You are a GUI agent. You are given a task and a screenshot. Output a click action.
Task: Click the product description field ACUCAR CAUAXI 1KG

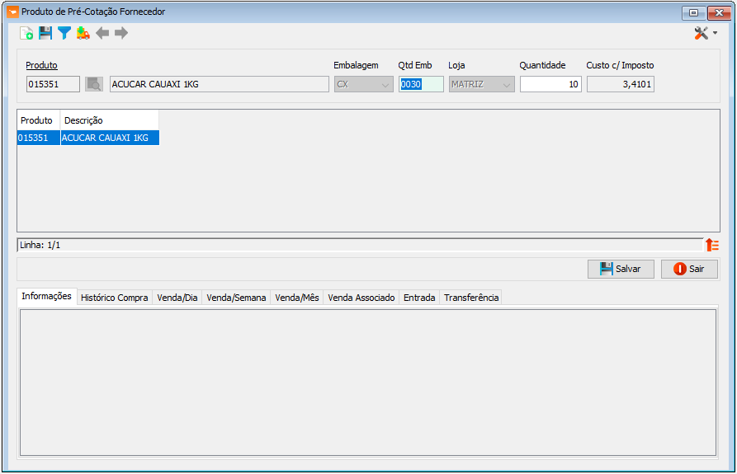219,84
